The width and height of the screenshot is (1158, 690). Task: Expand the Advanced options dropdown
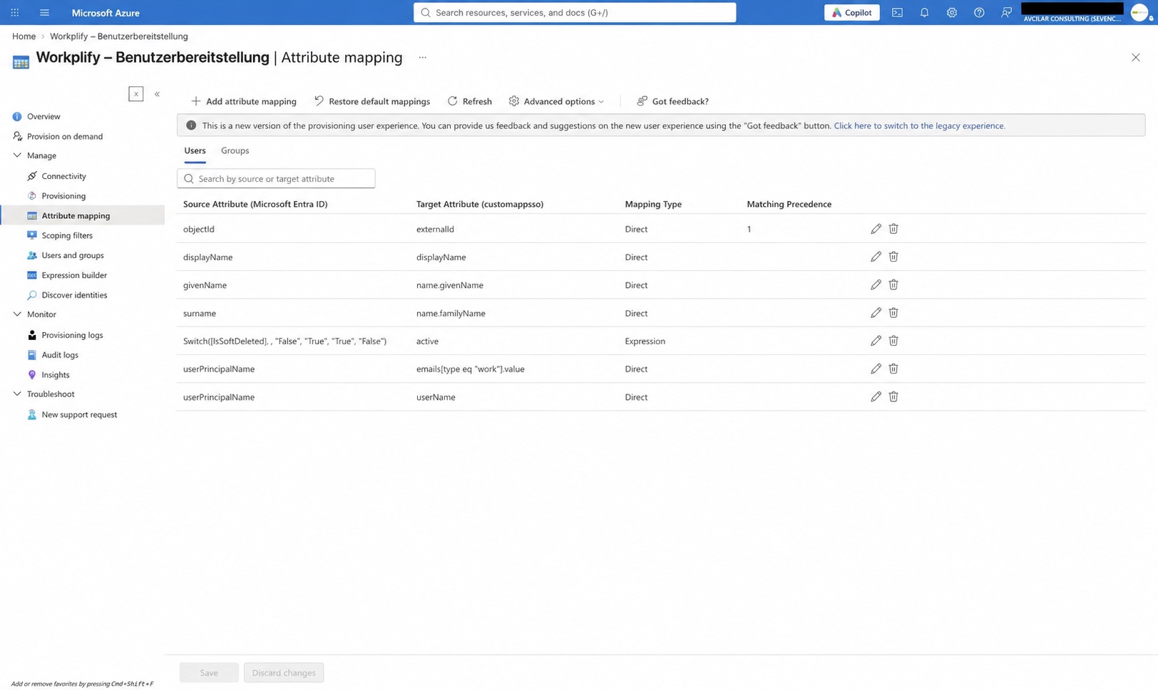pyautogui.click(x=556, y=101)
